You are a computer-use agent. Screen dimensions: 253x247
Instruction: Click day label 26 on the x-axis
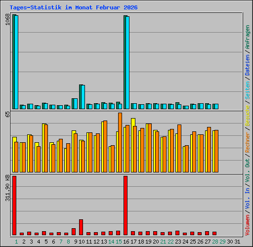click(200, 242)
